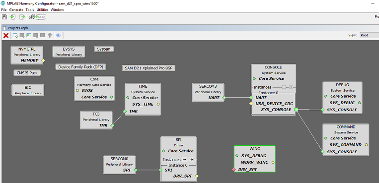Click WINC WDRV_WINC yellow circle connector
379x183 pixels.
[273, 162]
